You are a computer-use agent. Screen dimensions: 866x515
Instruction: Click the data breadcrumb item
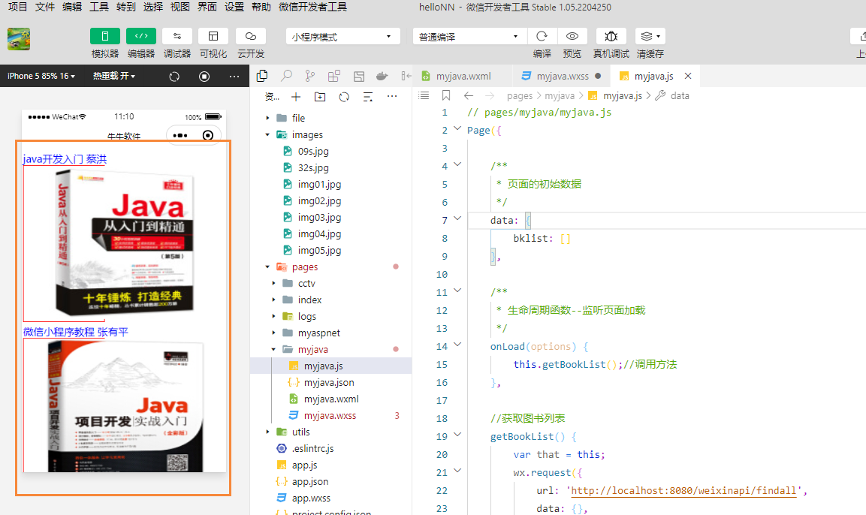click(679, 95)
